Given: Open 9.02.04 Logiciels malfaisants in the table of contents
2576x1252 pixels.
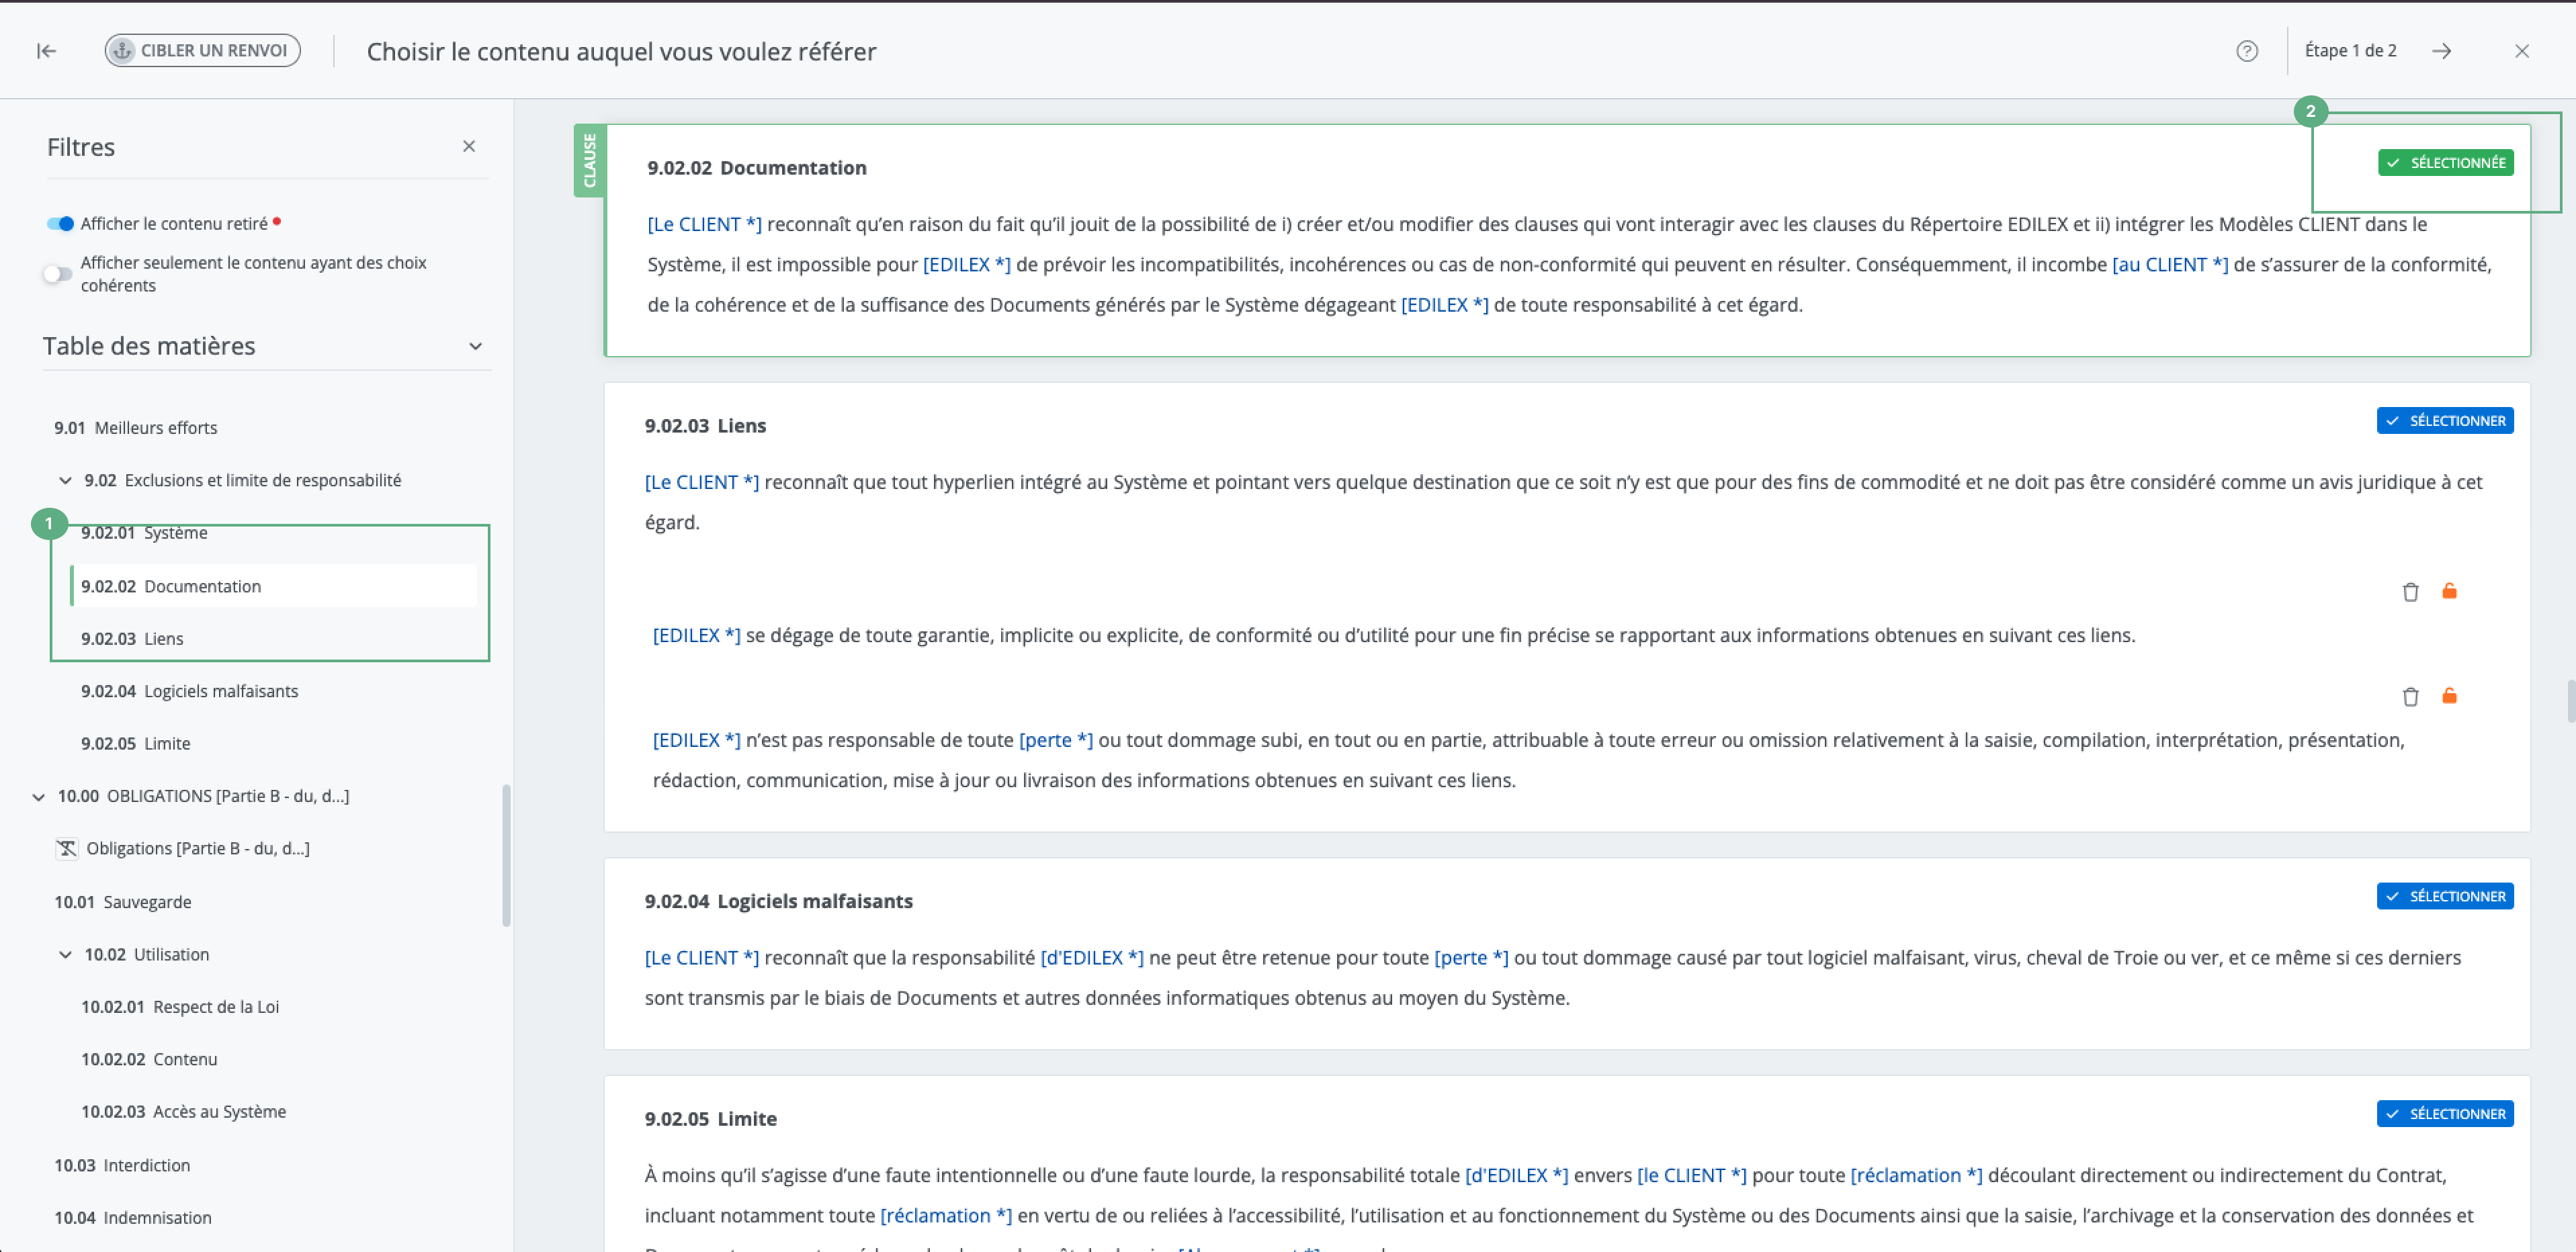Looking at the screenshot, I should (189, 691).
